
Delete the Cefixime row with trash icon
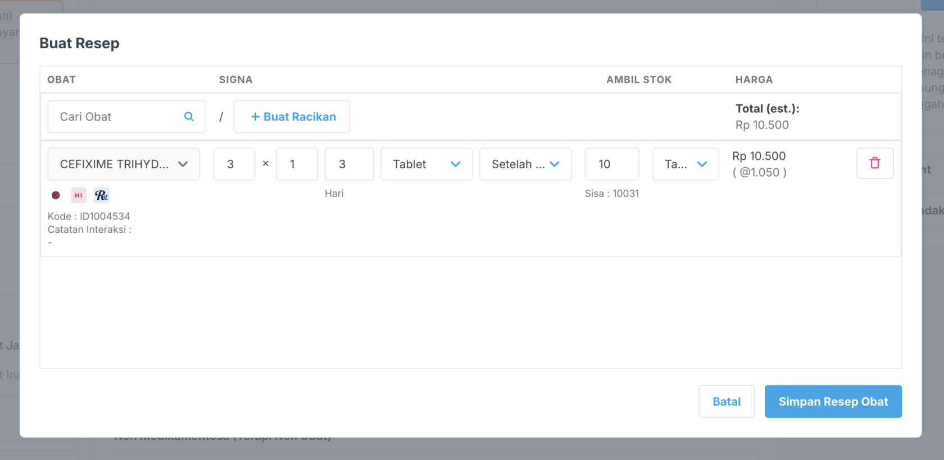pos(874,163)
